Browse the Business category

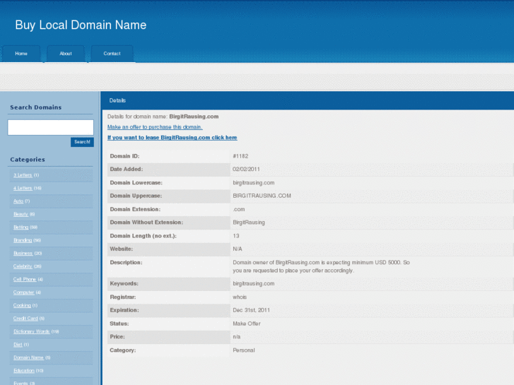click(x=23, y=253)
